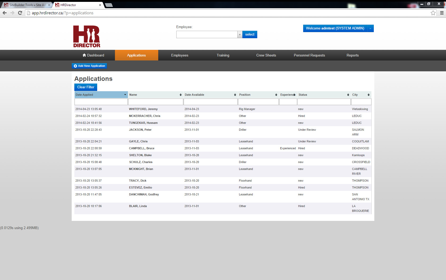This screenshot has width=446, height=280.
Task: Sort by the Status column header
Action: pyautogui.click(x=324, y=95)
